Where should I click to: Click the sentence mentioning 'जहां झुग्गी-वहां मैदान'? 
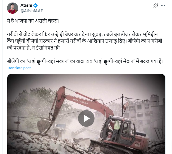pyautogui.click(x=85, y=61)
